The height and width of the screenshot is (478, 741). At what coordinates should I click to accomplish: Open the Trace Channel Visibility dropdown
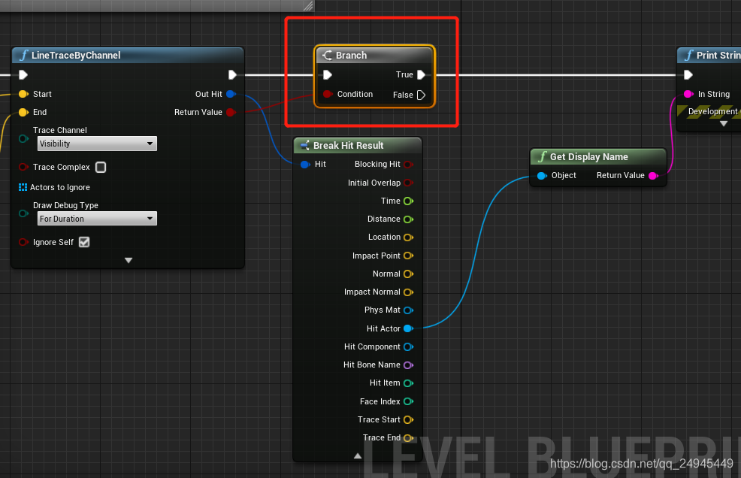[97, 144]
